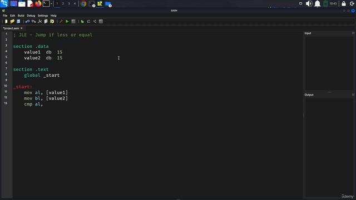The height and width of the screenshot is (200, 356).
Task: Float the Input panel via its corner icon
Action: click(x=353, y=33)
